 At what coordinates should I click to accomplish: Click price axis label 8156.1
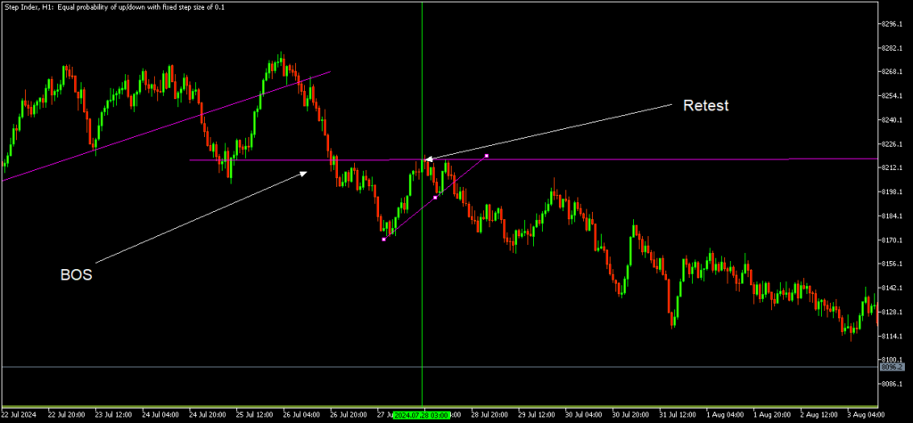point(892,264)
